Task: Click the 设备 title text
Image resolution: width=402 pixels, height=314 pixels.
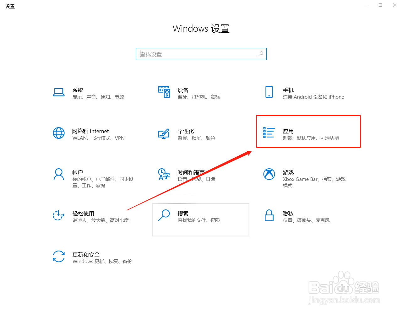Action: pos(183,90)
